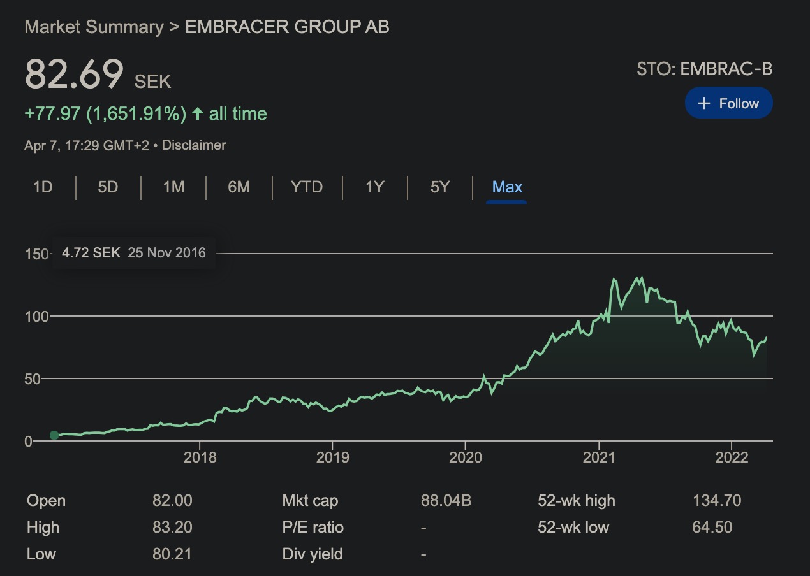
Task: Click the 2018 label on the x-axis
Action: 200,457
